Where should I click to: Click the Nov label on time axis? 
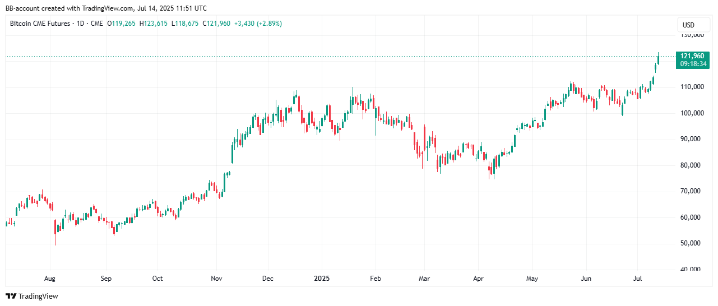[217, 279]
